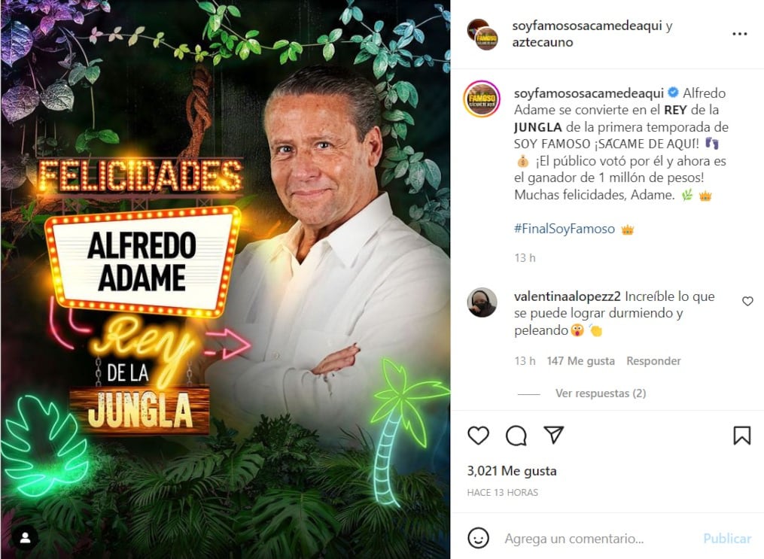
Task: View 3,021 Me gusta likes list
Action: (512, 471)
